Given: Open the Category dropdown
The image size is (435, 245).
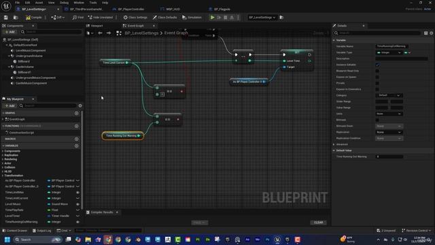Looking at the screenshot, I should coord(389,95).
